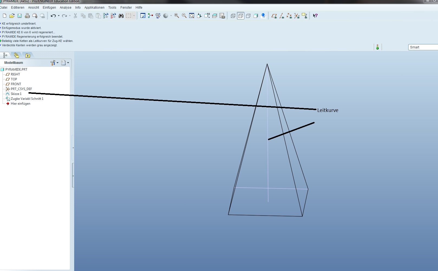
Task: Switch to the Model Tree navigator tab
Action: click(5, 55)
